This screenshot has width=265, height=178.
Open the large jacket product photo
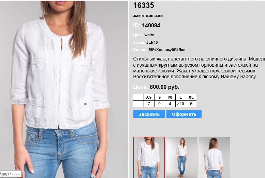pos(64,89)
